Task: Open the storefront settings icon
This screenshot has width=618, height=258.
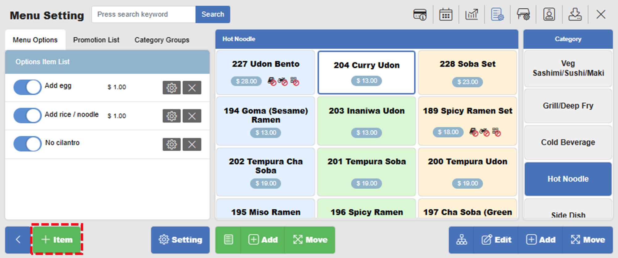Action: (523, 14)
